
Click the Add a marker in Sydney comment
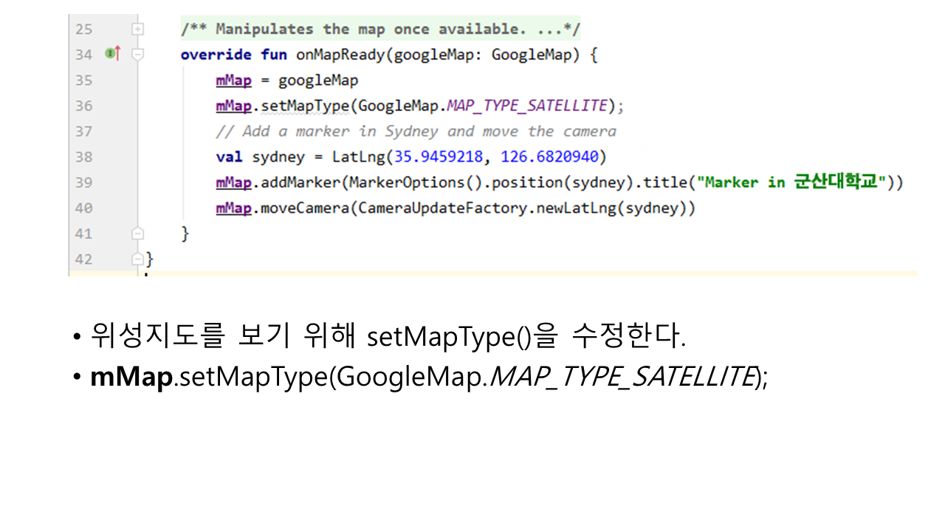coord(416,132)
